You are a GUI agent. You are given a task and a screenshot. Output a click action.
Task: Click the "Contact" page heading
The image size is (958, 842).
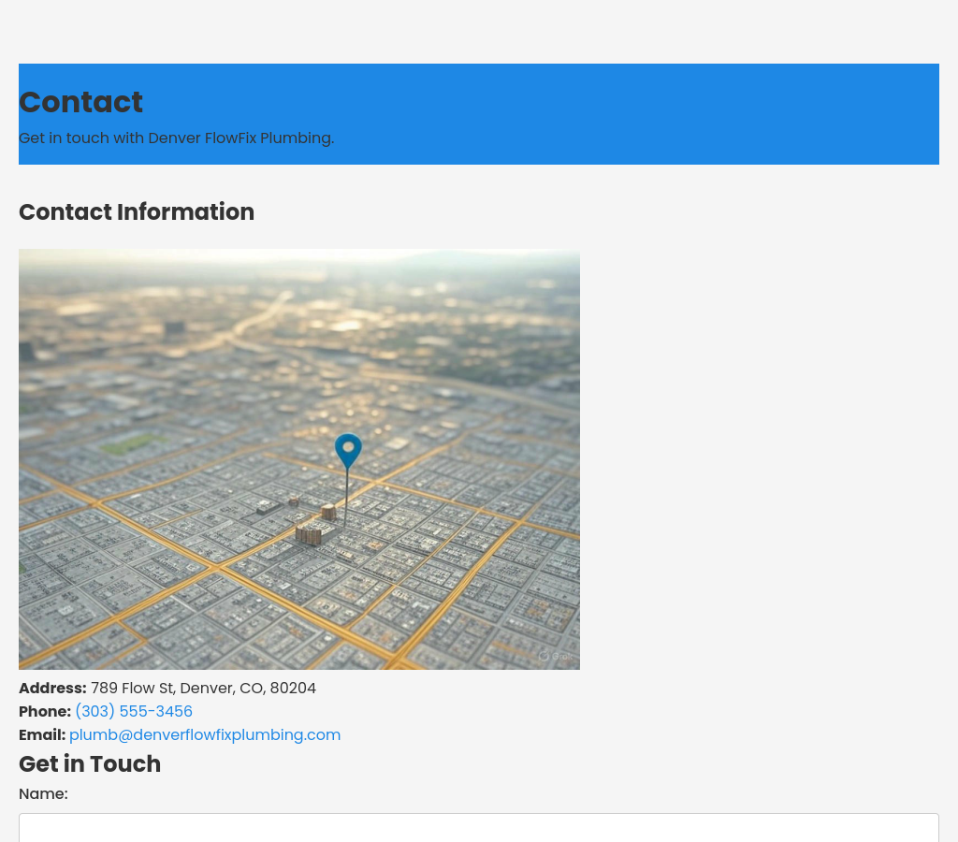(80, 102)
